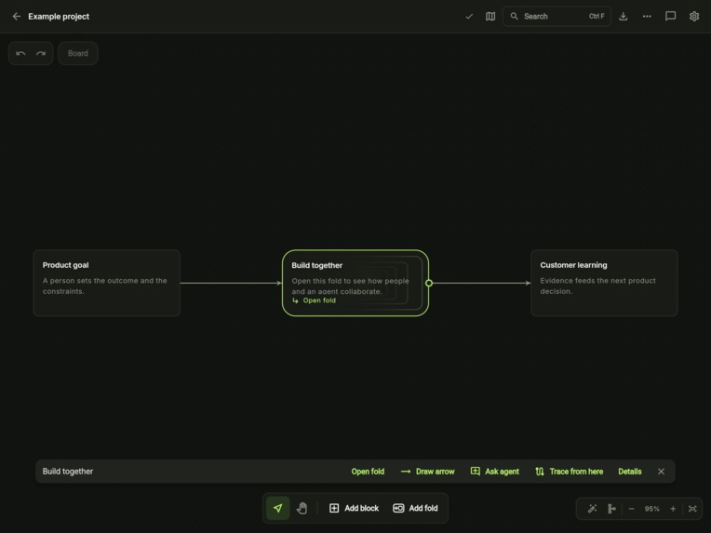Image resolution: width=711 pixels, height=533 pixels.
Task: Zoom out with the minus button
Action: tap(631, 509)
